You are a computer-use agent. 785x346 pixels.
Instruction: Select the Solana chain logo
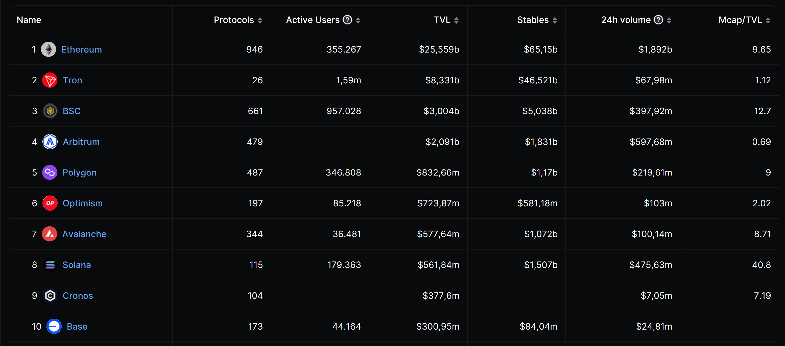(49, 265)
